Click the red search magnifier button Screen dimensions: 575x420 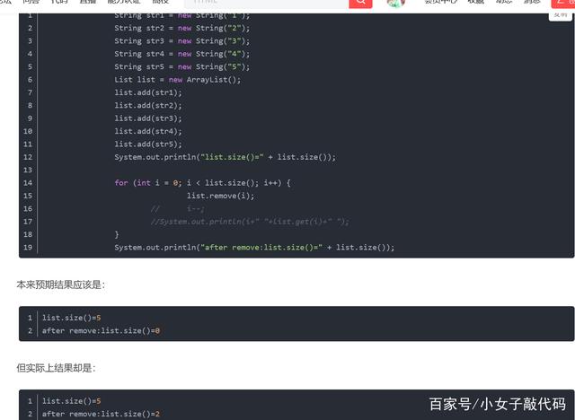360,3
